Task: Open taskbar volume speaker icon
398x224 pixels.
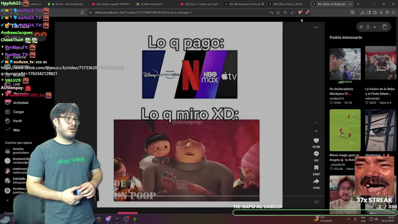Action: pos(376,219)
